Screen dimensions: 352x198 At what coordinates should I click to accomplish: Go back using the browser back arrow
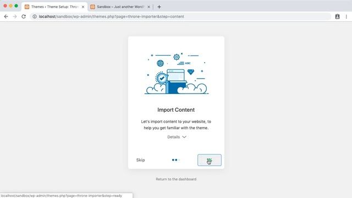[6, 16]
